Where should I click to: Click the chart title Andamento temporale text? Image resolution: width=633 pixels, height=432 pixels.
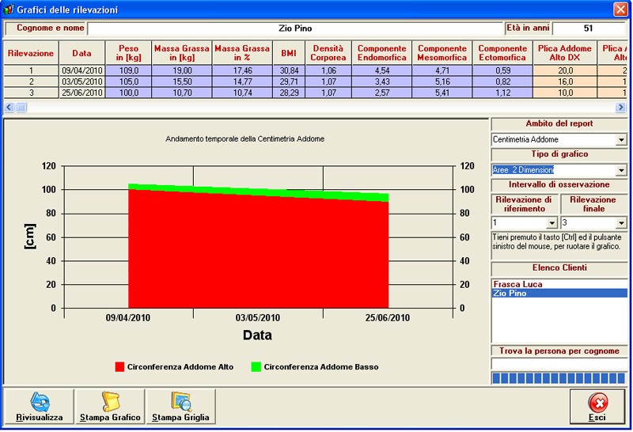[x=244, y=139]
